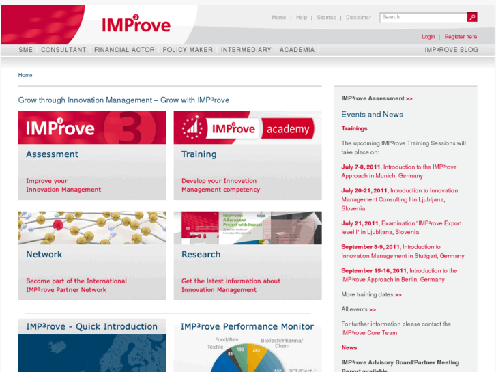Click the Assessment heading
Image resolution: width=496 pixels, height=372 pixels.
tap(53, 154)
